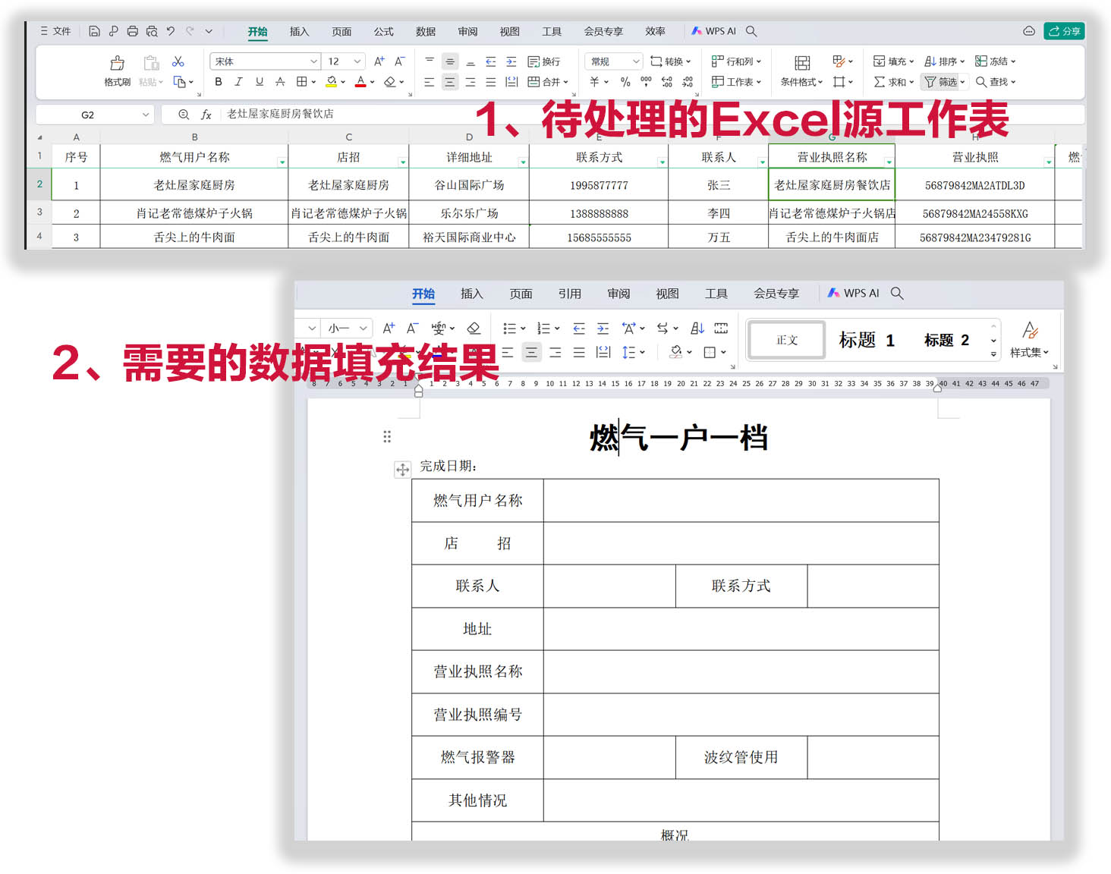This screenshot has width=1111, height=874.
Task: Increase indent in the document ribbon
Action: point(603,329)
